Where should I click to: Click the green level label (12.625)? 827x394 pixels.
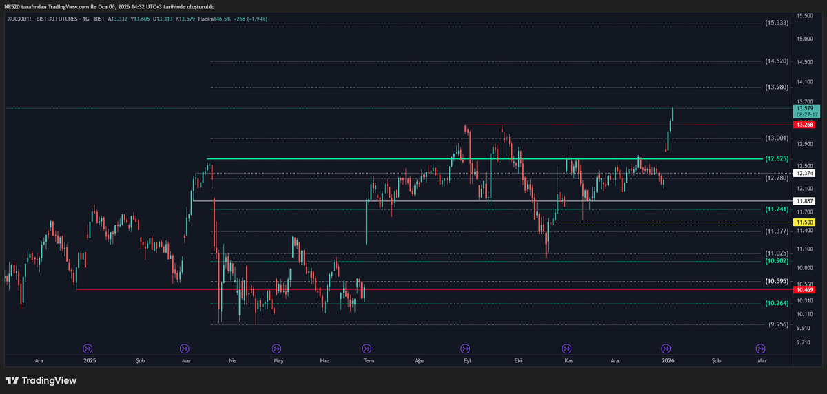coord(777,158)
